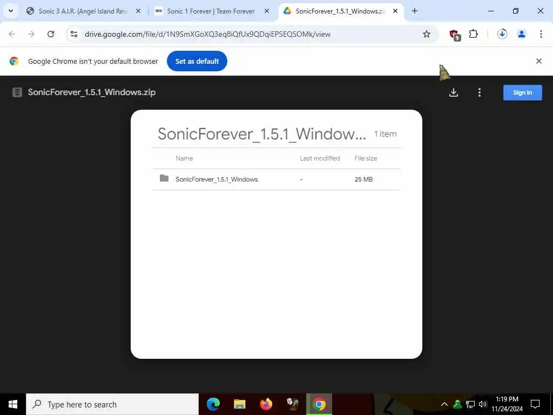Expand the tab search dropdown
The height and width of the screenshot is (415, 553).
click(x=11, y=11)
